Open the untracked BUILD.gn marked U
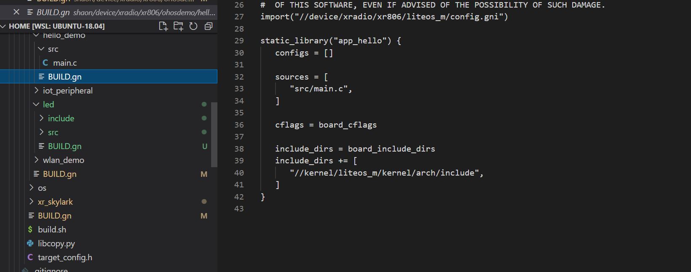The image size is (691, 272). click(64, 146)
